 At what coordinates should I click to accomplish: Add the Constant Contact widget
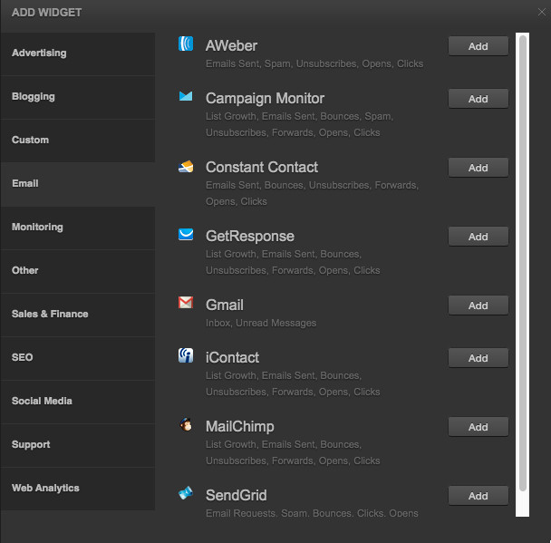pyautogui.click(x=478, y=168)
